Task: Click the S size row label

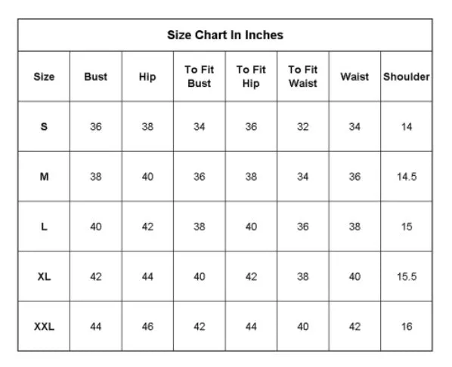Action: click(44, 126)
